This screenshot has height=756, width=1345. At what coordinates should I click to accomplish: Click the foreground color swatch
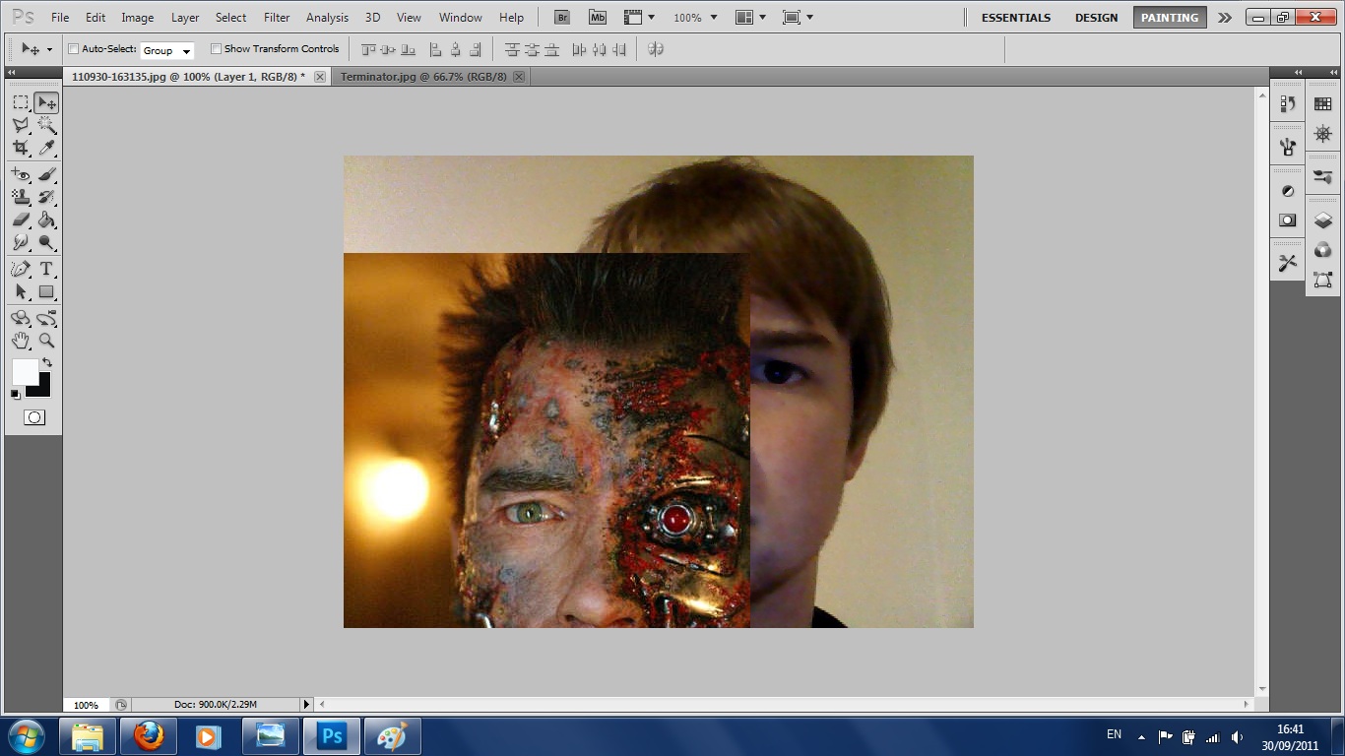coord(25,372)
